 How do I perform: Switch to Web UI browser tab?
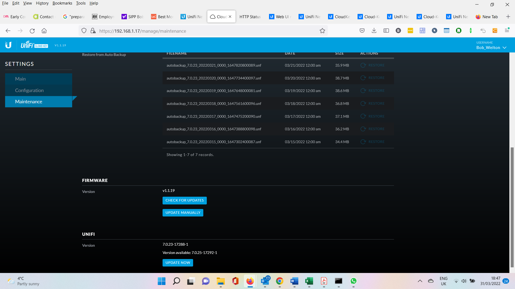[x=280, y=17]
